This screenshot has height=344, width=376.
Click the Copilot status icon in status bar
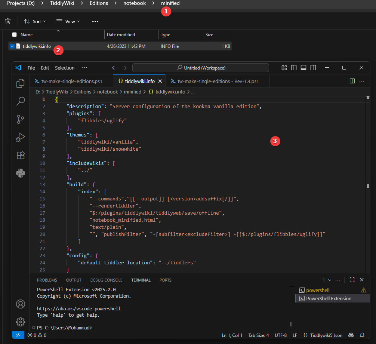[x=351, y=335]
